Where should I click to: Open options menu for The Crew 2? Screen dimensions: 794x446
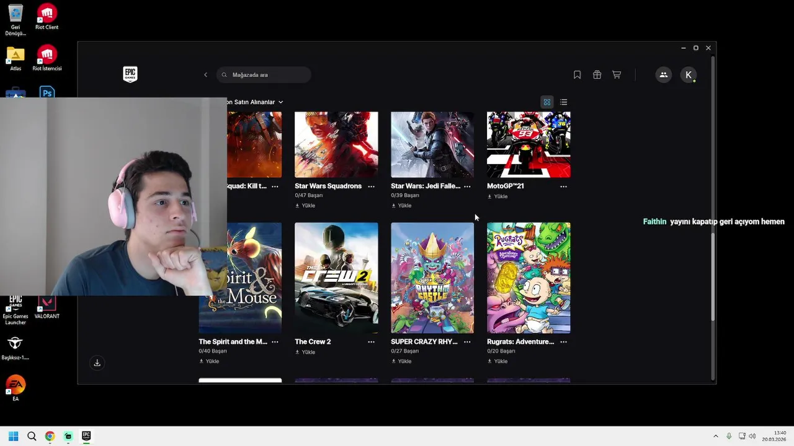pyautogui.click(x=371, y=342)
